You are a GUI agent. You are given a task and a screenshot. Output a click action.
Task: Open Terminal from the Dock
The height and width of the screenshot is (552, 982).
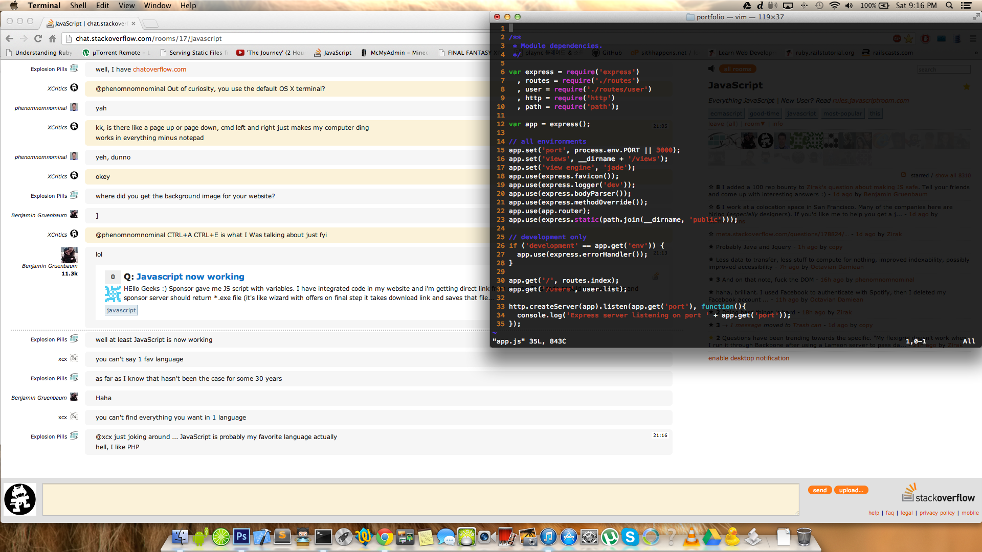tap(323, 537)
